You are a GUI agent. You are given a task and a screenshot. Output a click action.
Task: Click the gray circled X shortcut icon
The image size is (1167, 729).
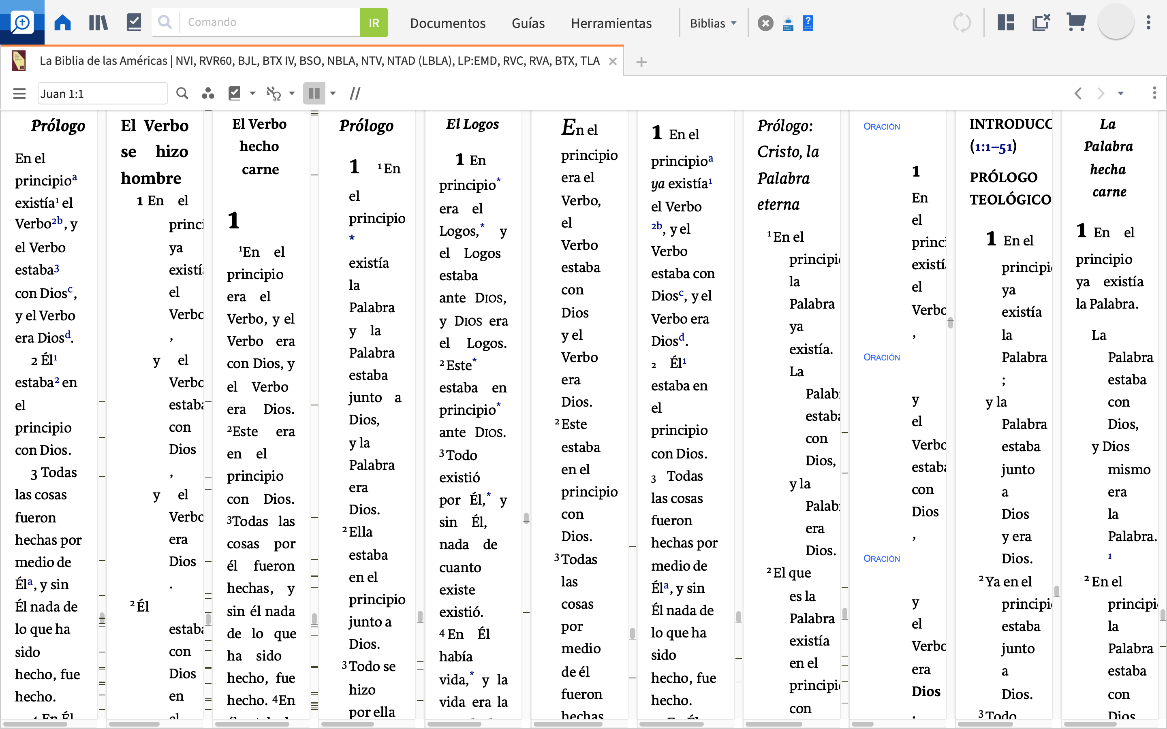[765, 23]
